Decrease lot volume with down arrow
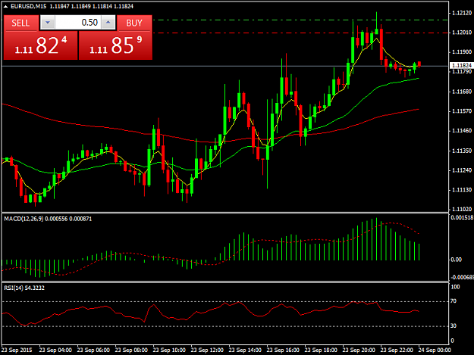Viewport: 474px width, 355px height. [x=48, y=23]
